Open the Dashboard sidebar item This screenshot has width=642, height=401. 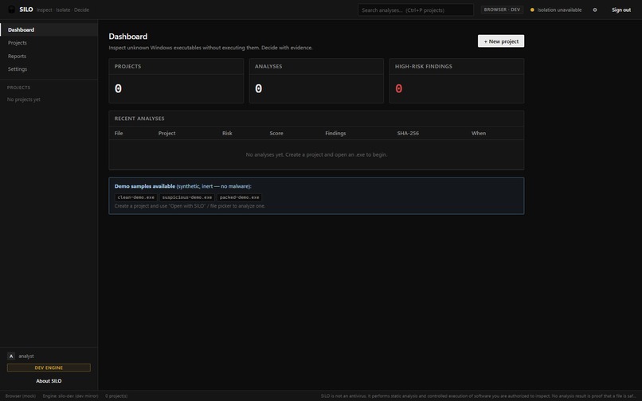pyautogui.click(x=49, y=29)
